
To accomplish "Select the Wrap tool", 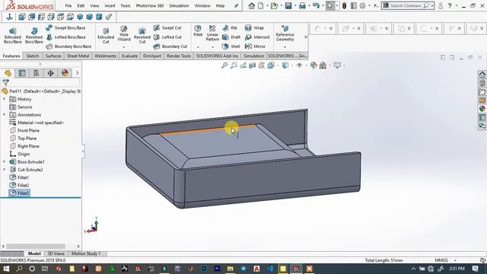I will coord(254,27).
